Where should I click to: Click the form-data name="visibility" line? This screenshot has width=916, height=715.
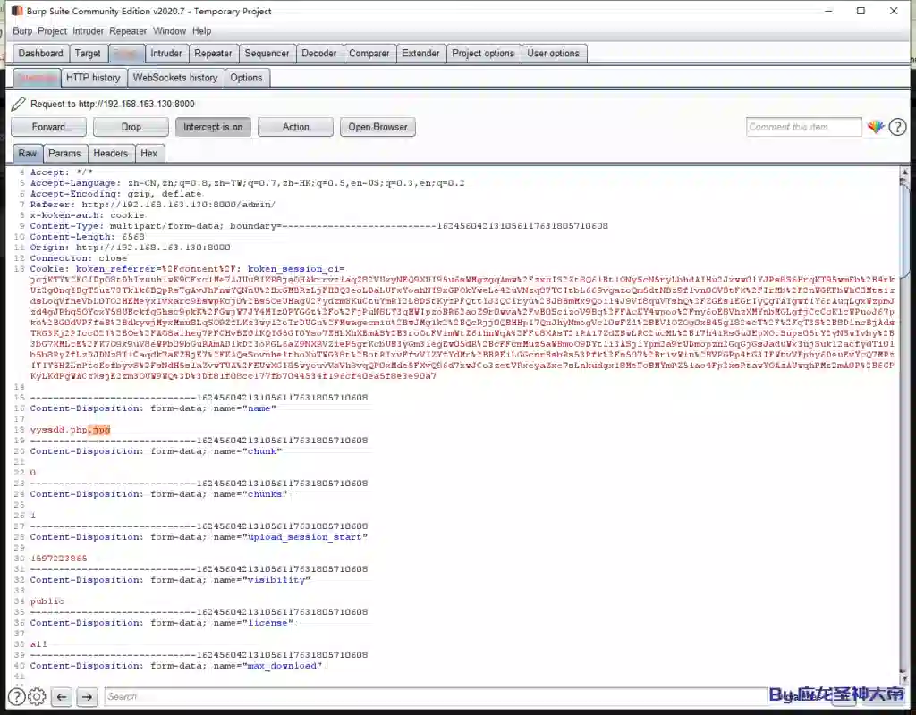point(170,579)
